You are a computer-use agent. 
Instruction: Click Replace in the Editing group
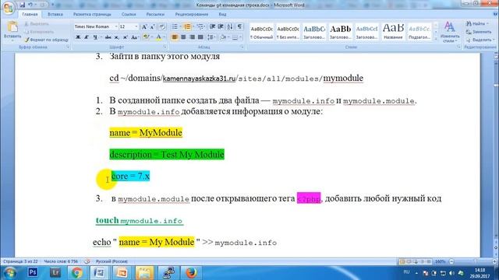[x=479, y=32]
